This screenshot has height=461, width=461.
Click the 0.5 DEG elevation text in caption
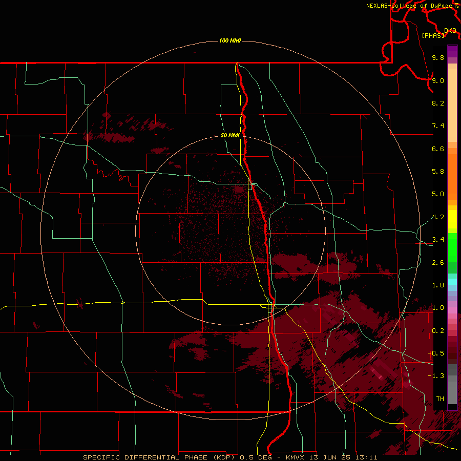coord(256,457)
